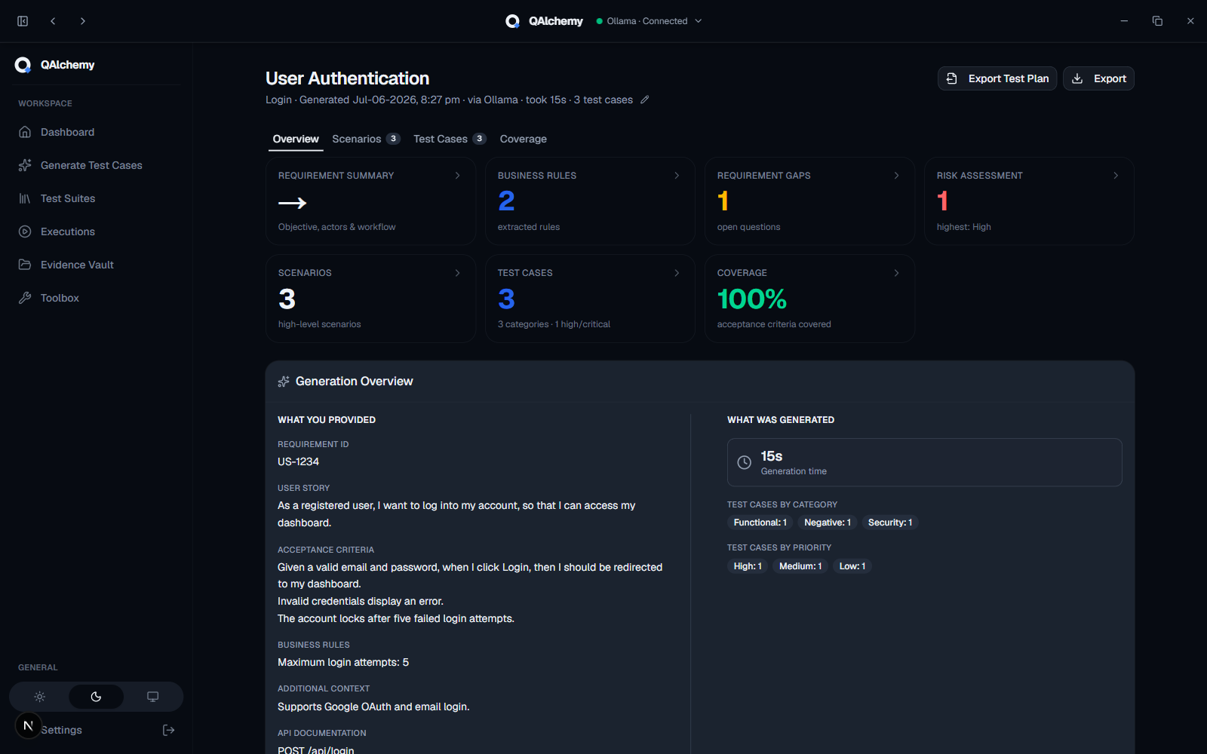The image size is (1207, 754).
Task: Expand the Requirement Summary card chevron
Action: [457, 176]
